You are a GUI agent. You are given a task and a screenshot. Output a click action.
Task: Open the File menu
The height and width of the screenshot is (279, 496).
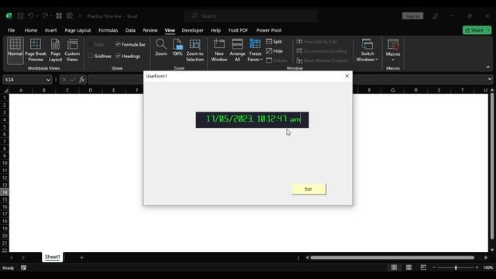click(x=12, y=30)
